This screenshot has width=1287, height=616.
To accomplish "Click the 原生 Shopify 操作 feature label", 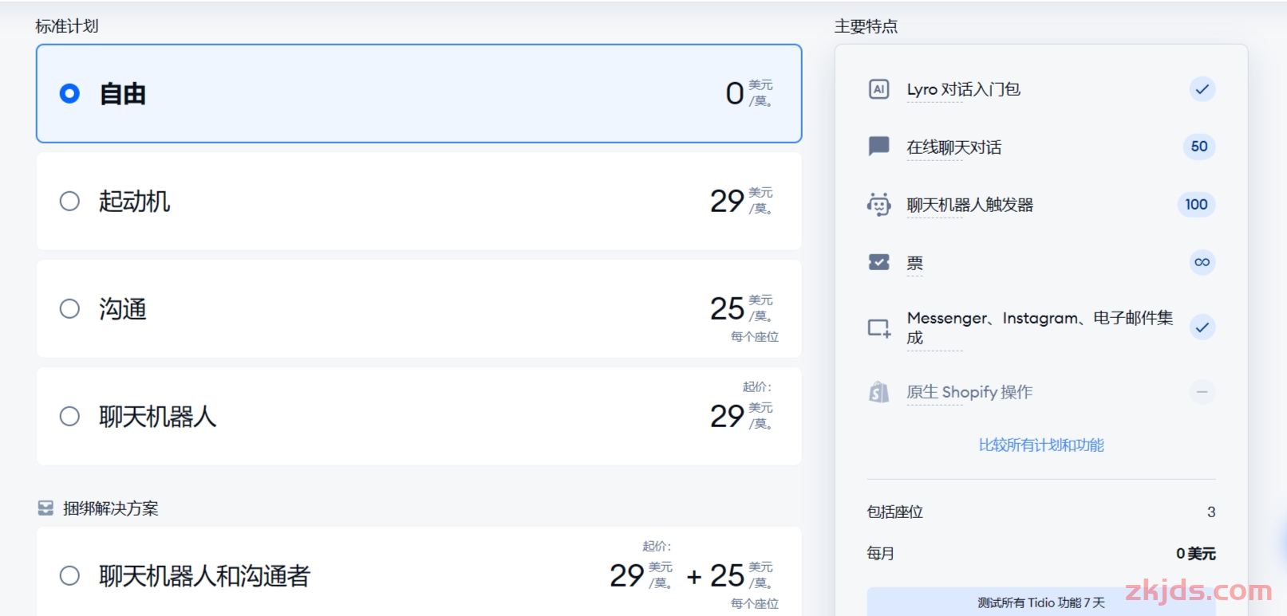I will click(x=969, y=392).
